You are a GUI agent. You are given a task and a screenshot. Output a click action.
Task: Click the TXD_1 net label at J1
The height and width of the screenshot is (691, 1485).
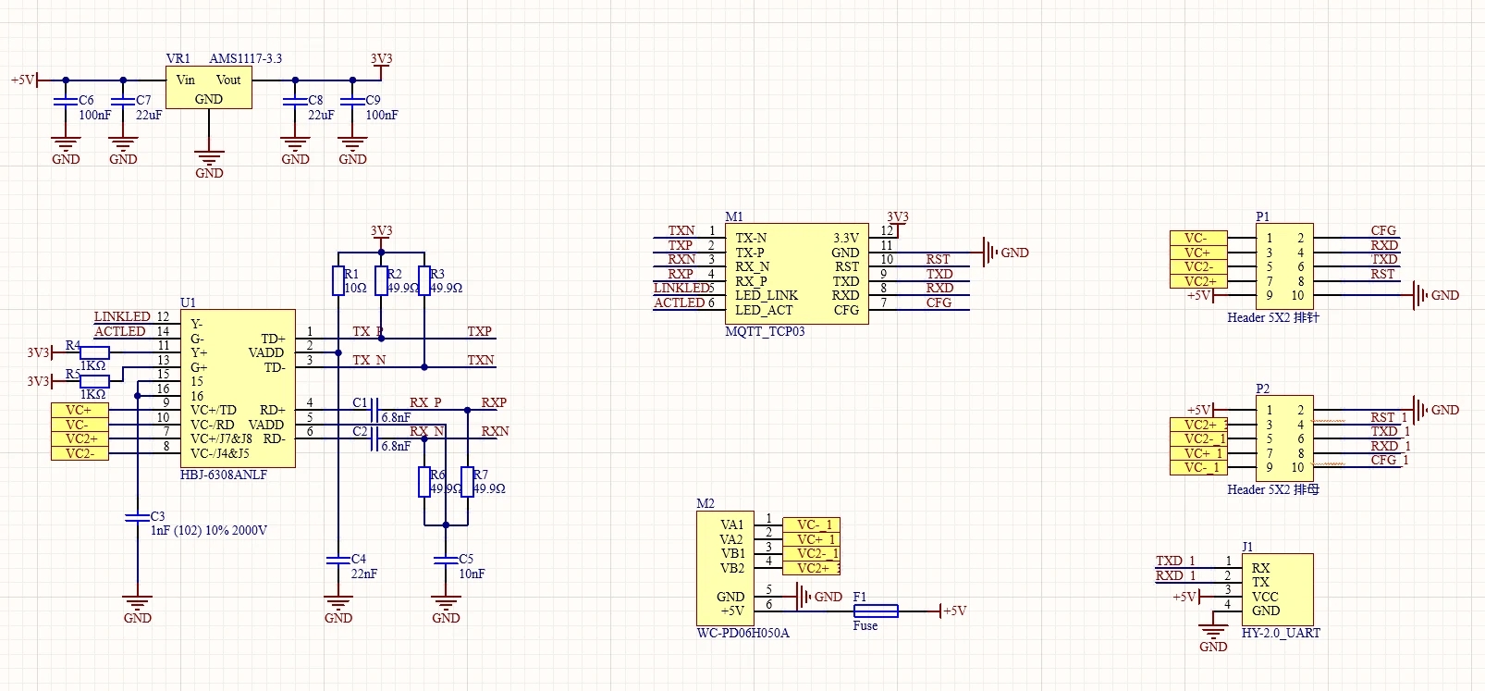tap(1174, 561)
